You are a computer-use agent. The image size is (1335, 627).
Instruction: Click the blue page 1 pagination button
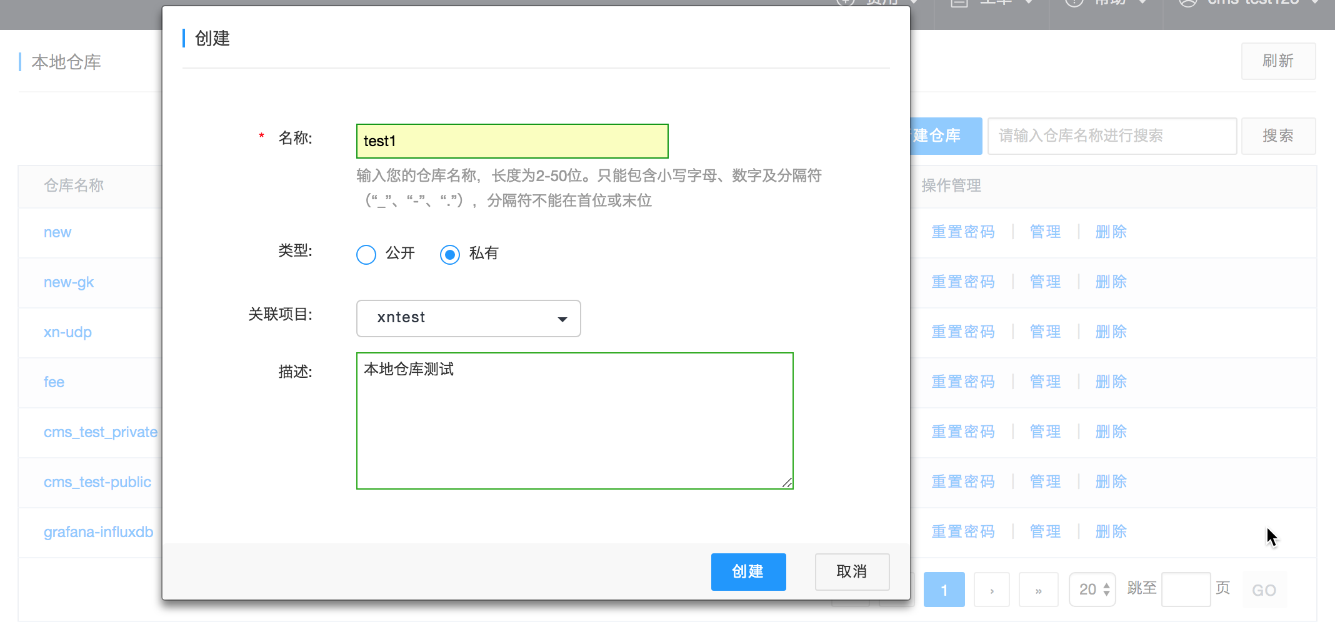pyautogui.click(x=944, y=589)
